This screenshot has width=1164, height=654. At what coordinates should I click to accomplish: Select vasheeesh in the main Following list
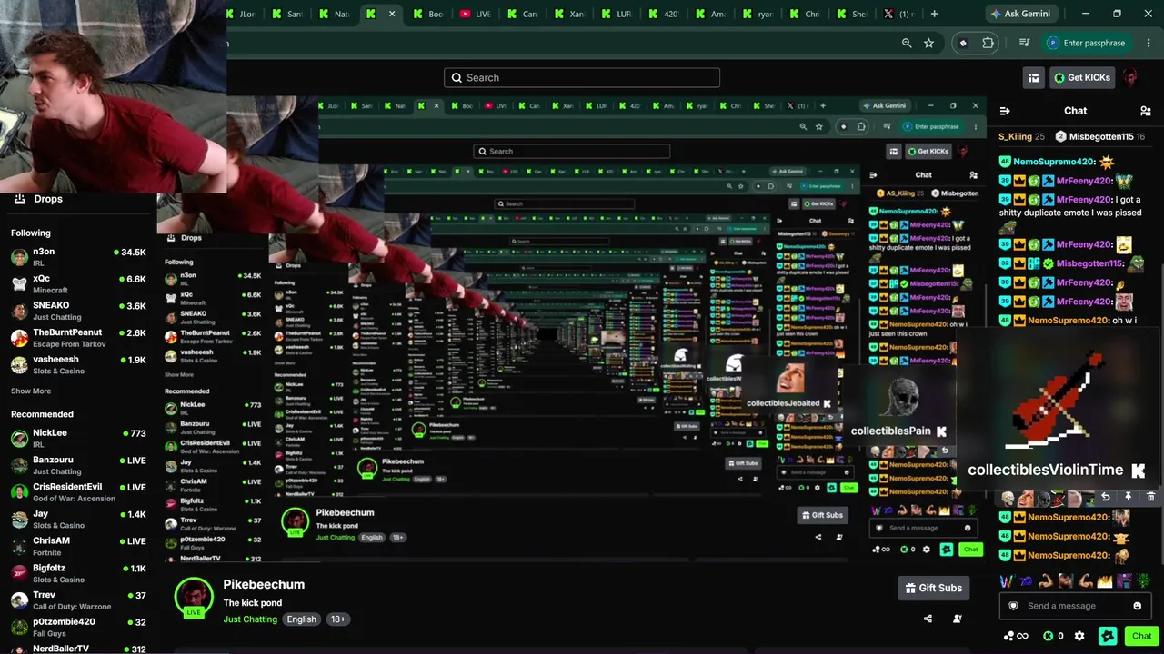(x=78, y=365)
